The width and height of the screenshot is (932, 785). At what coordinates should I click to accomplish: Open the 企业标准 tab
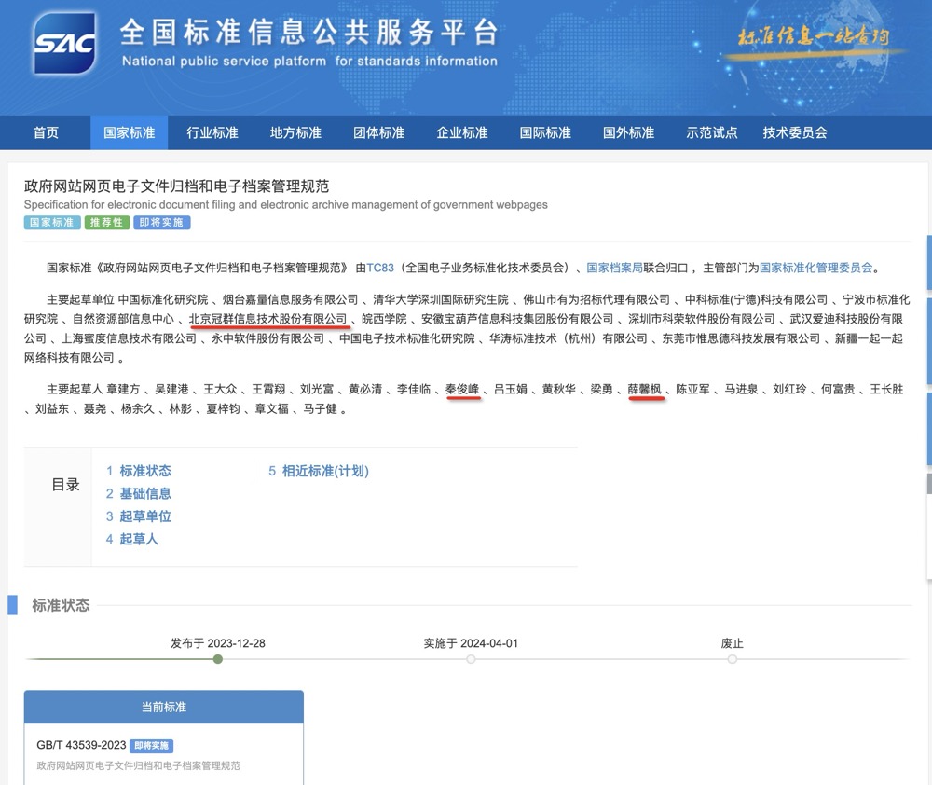tap(462, 132)
